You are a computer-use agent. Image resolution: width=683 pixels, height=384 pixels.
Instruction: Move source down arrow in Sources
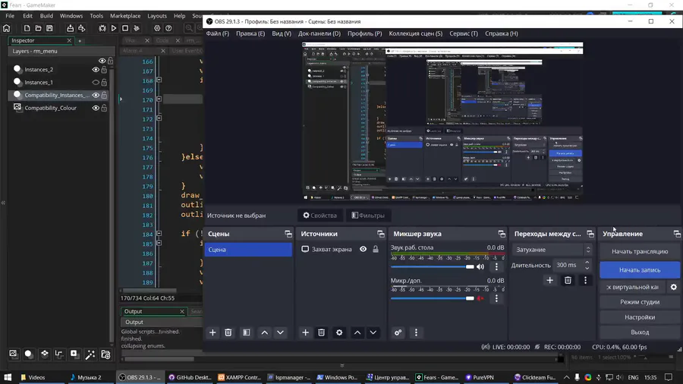point(373,332)
